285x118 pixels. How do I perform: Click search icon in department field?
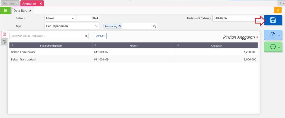[x=154, y=26]
